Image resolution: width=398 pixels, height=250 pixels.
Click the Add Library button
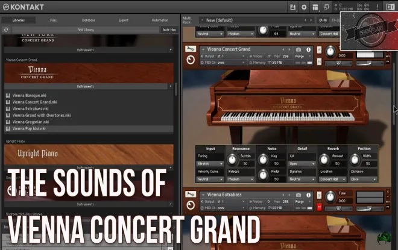point(86,30)
